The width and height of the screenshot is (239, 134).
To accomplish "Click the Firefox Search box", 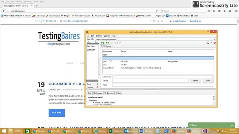I will tap(183, 11).
